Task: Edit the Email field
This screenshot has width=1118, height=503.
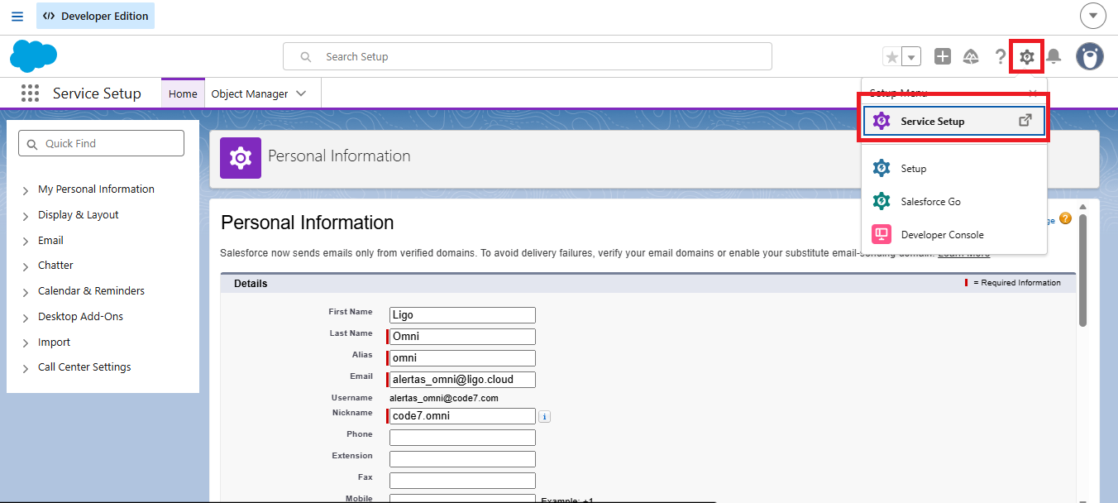Action: (462, 380)
